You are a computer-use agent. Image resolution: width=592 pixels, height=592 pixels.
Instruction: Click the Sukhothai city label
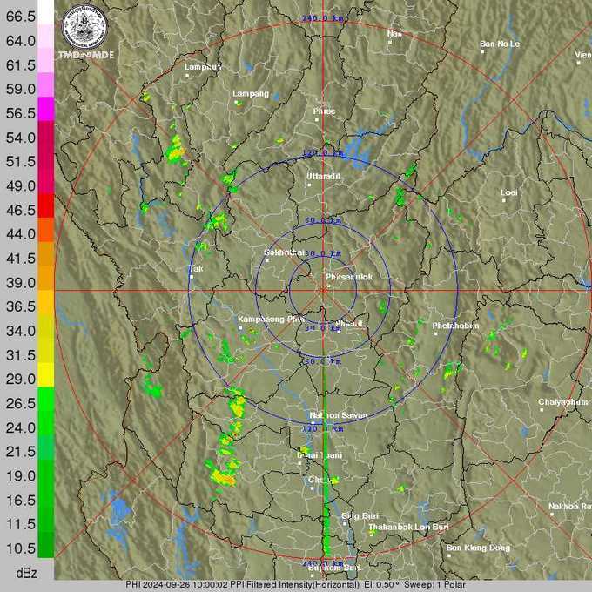pyautogui.click(x=284, y=252)
